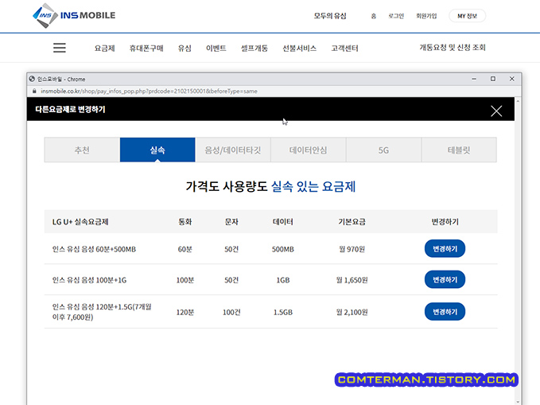The width and height of the screenshot is (540, 405).
Task: Click the LG U+ 실속요금제 header
Action: [80, 222]
